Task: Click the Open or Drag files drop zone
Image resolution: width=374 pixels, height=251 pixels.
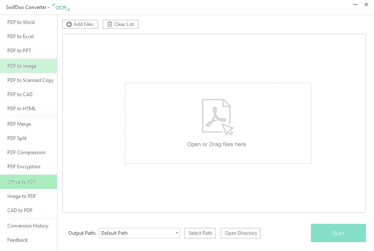Action: pyautogui.click(x=218, y=123)
